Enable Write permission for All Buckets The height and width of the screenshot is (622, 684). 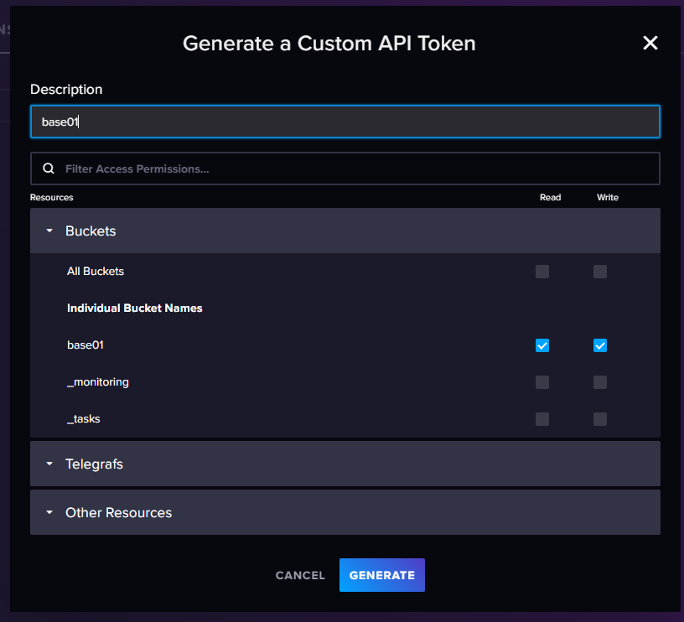pos(600,272)
